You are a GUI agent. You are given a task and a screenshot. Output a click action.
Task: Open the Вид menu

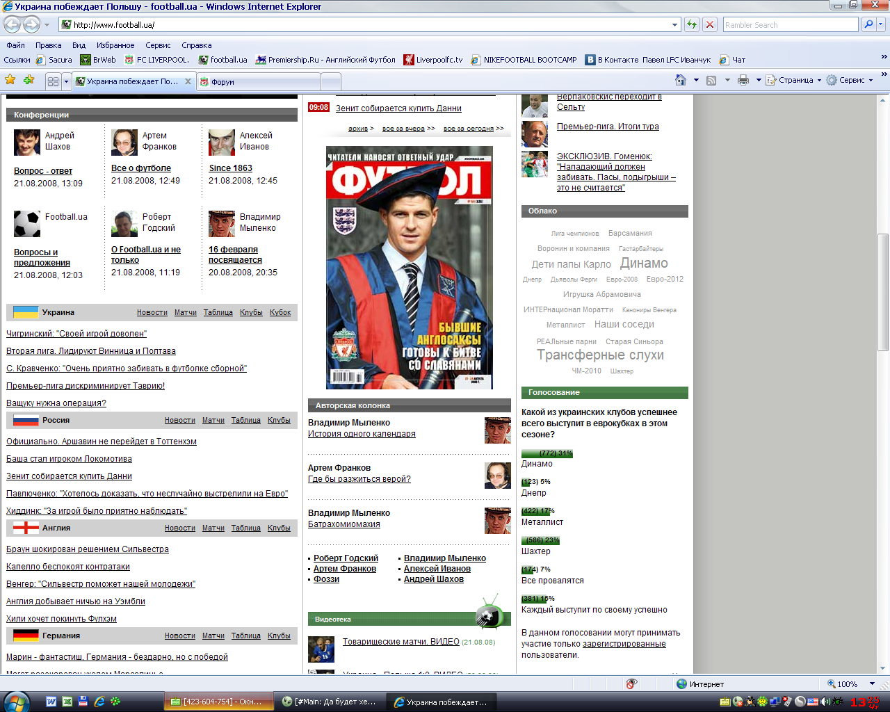point(79,45)
